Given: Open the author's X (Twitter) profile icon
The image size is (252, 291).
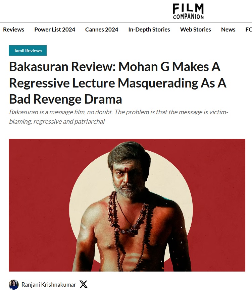Looking at the screenshot, I should 83,284.
